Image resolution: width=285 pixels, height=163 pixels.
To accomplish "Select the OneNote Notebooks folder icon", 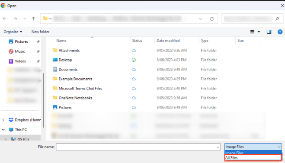I will (x=55, y=98).
